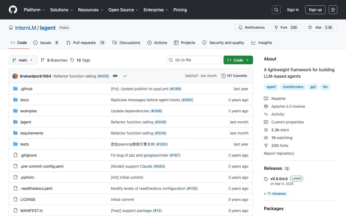View the 230 forks link
Screen dimensions: 346x216
click(x=276, y=146)
